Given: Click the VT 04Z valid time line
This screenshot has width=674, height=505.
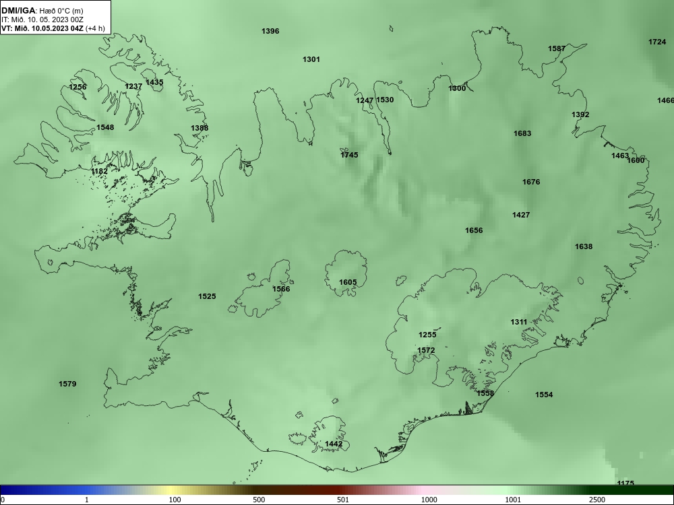Looking at the screenshot, I should [x=53, y=28].
